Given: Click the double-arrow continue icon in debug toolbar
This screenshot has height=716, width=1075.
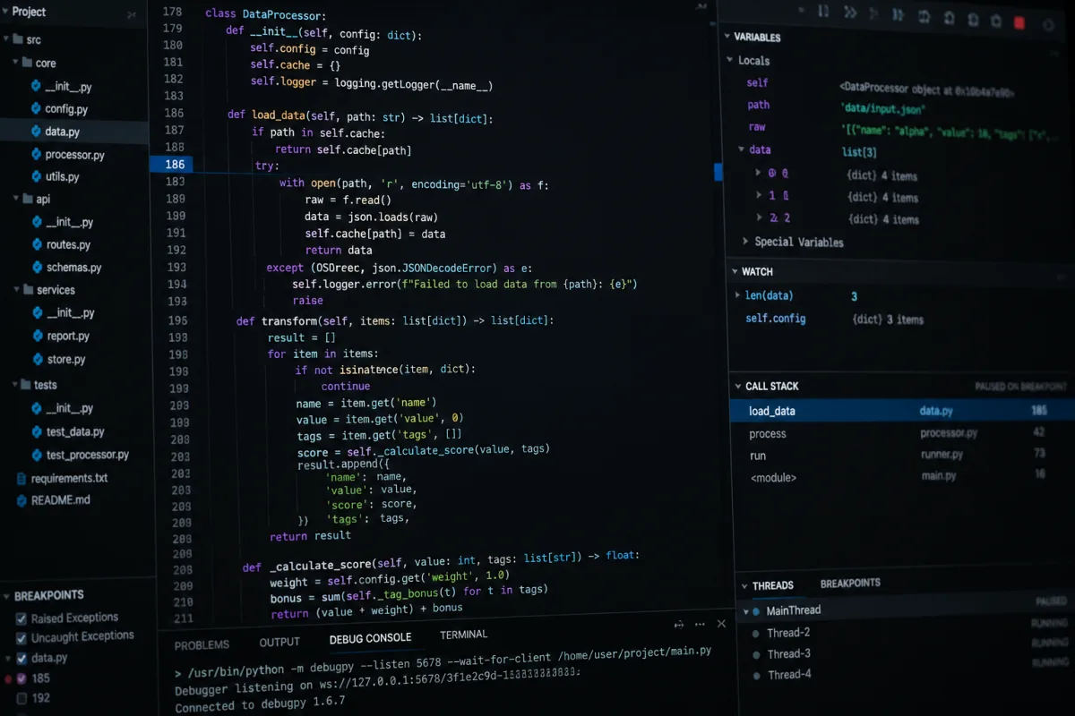Looking at the screenshot, I should (x=850, y=12).
